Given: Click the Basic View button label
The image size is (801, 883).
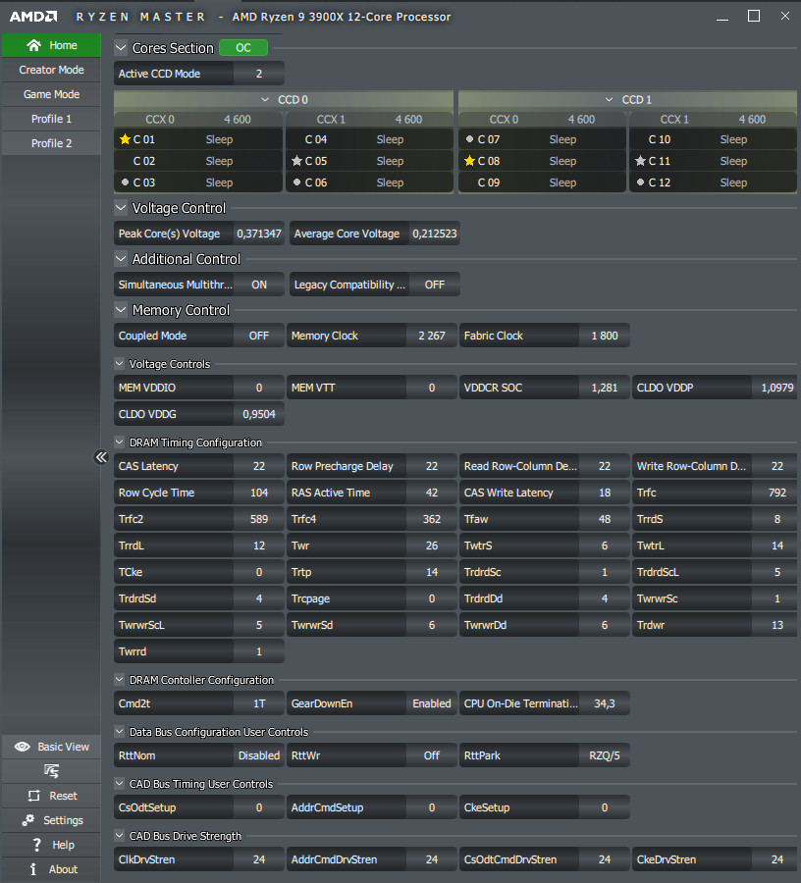Looking at the screenshot, I should [63, 747].
